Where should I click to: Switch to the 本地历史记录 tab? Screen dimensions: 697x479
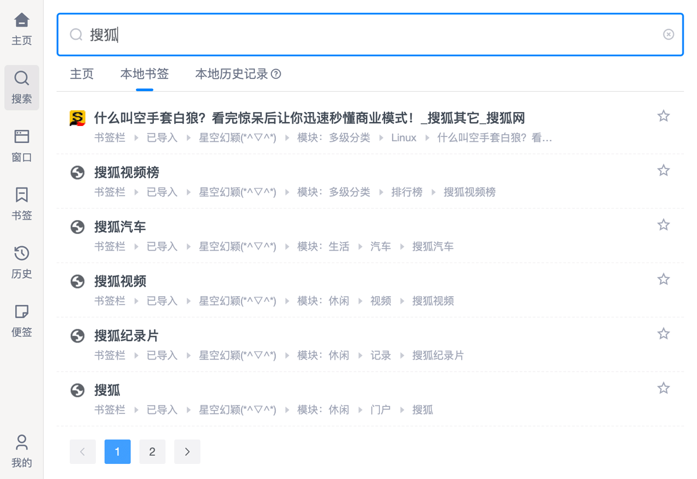point(232,74)
